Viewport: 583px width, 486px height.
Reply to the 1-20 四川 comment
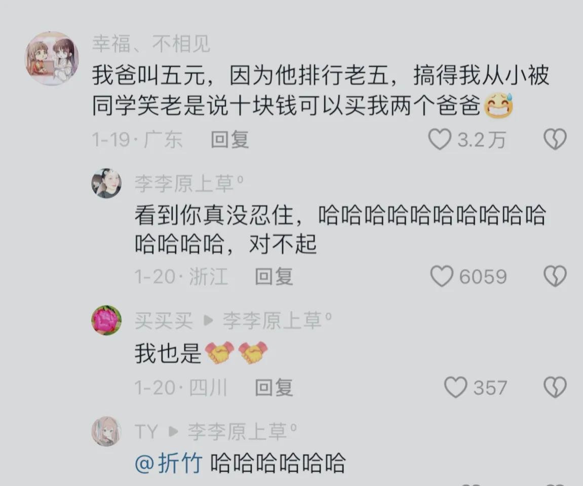tap(274, 388)
